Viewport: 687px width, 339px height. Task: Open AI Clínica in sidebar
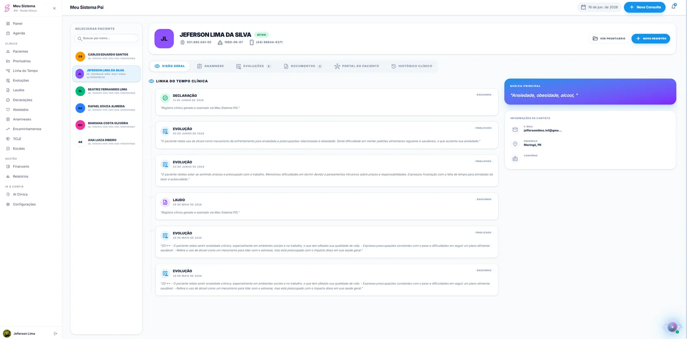click(20, 195)
